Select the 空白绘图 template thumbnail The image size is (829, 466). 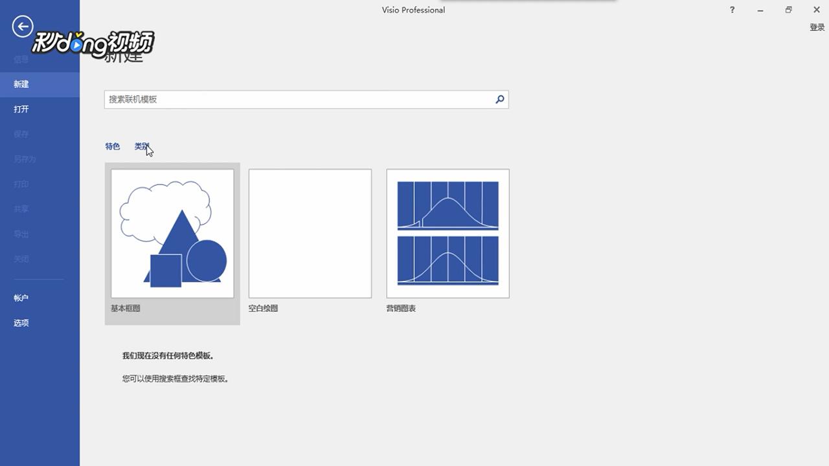pyautogui.click(x=310, y=234)
